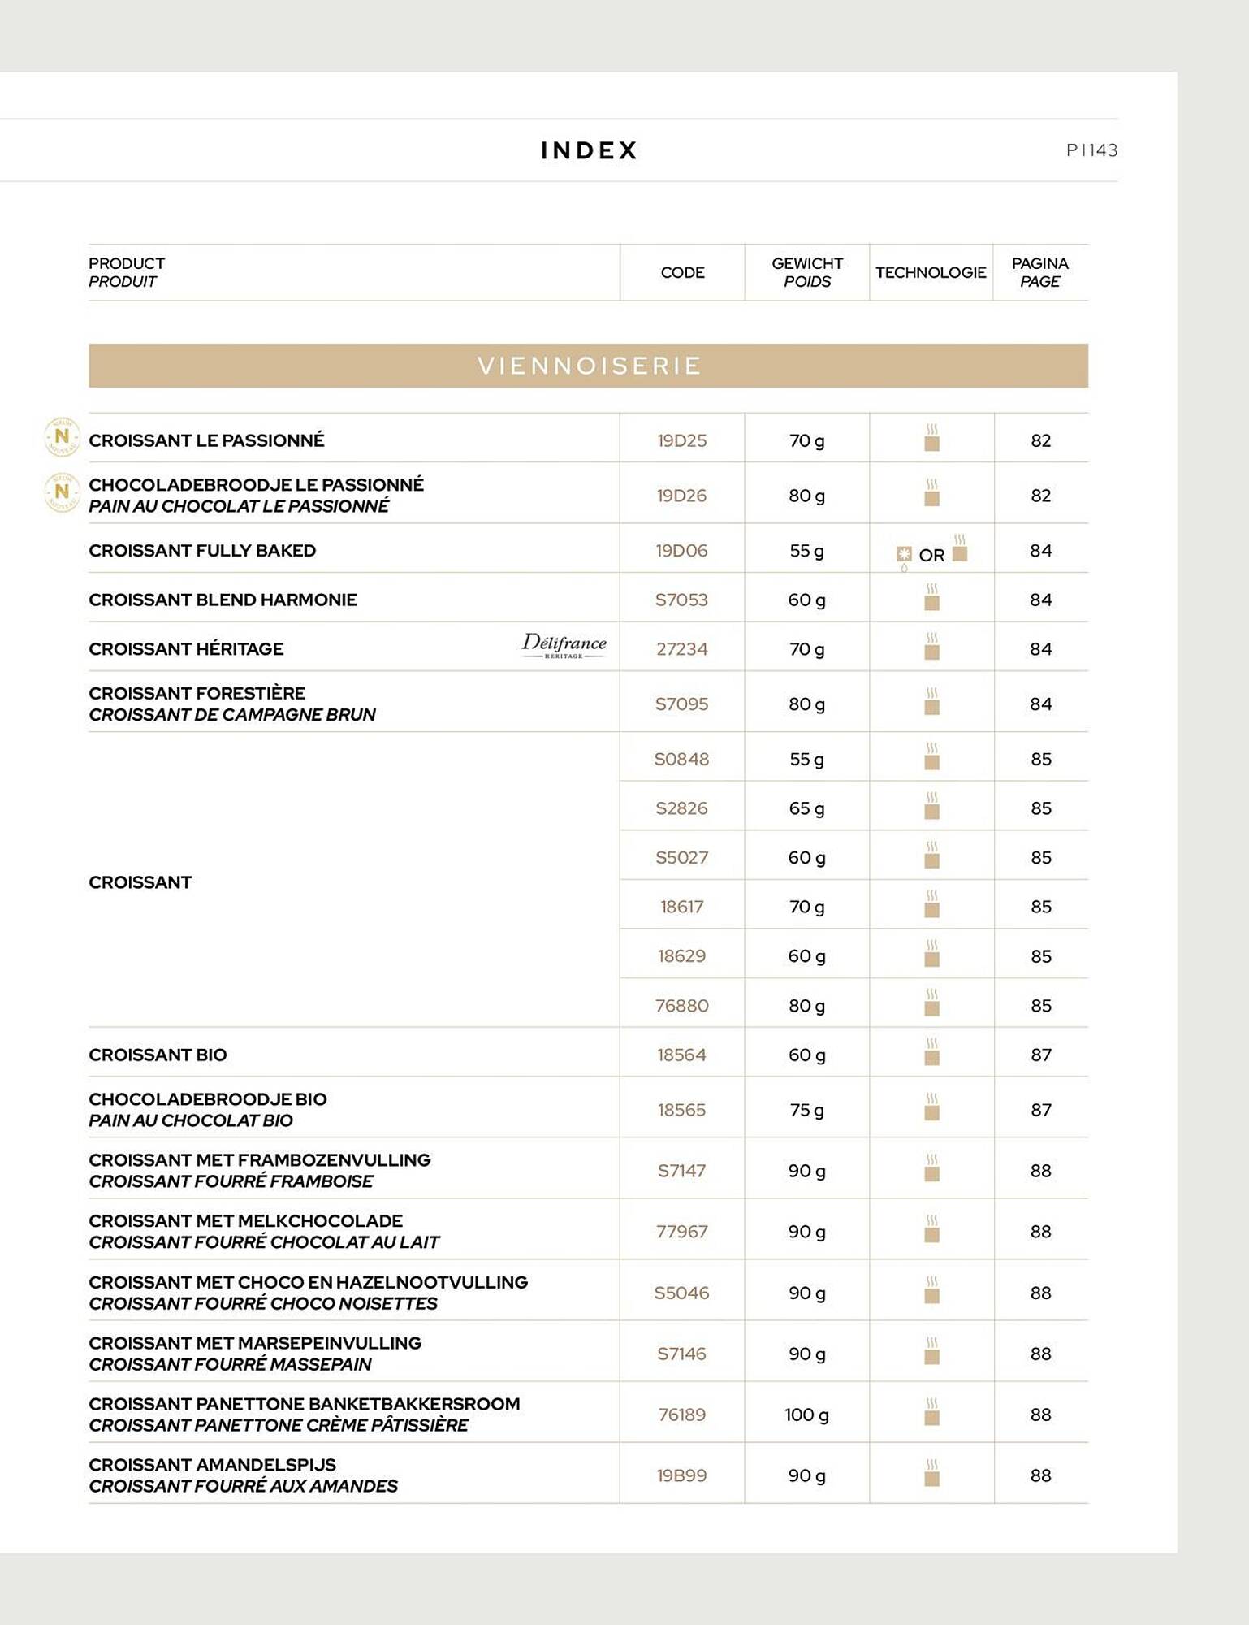Click the CROISSANT AMANDELSPIJS product name

212,1465
